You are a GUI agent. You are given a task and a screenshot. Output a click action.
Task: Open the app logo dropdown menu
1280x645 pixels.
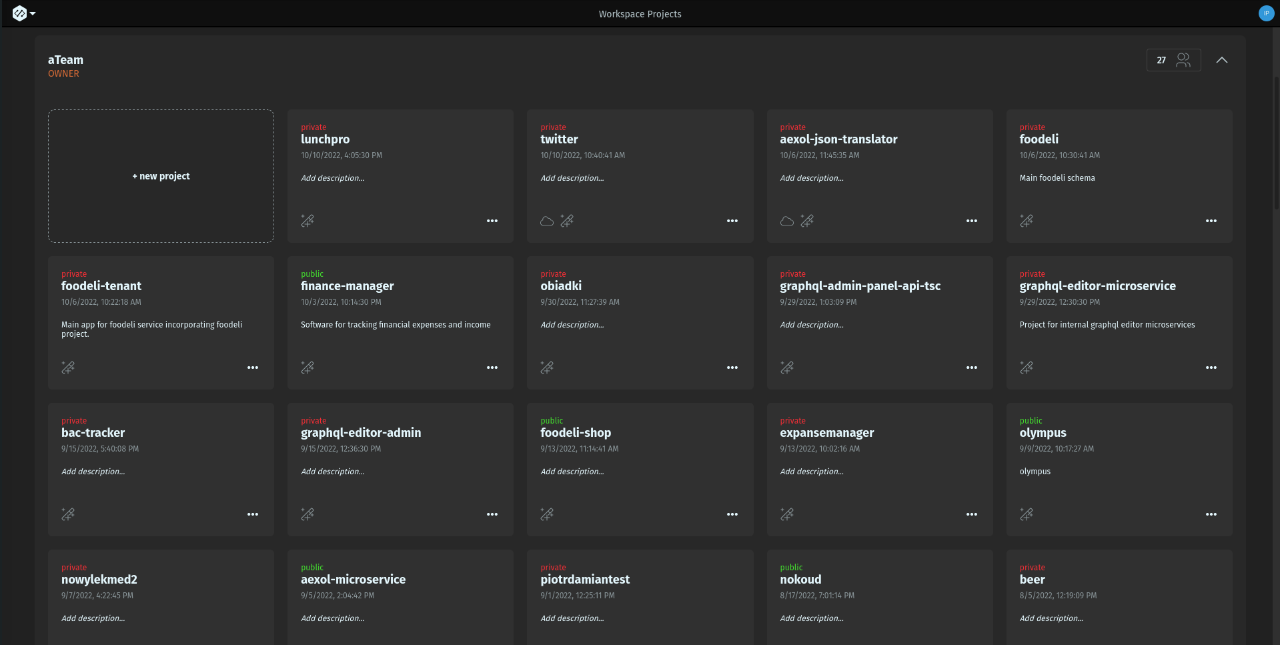pos(24,13)
